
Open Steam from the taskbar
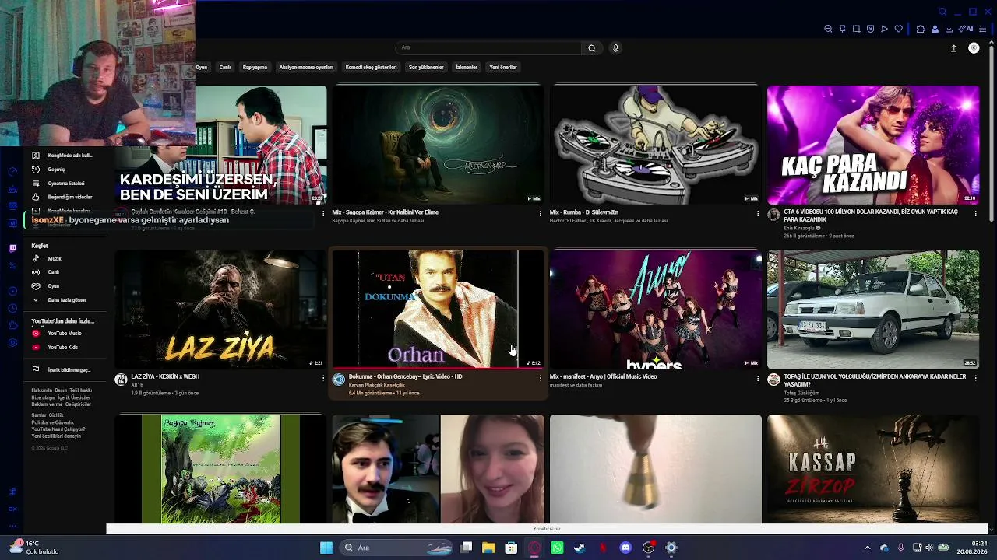580,548
